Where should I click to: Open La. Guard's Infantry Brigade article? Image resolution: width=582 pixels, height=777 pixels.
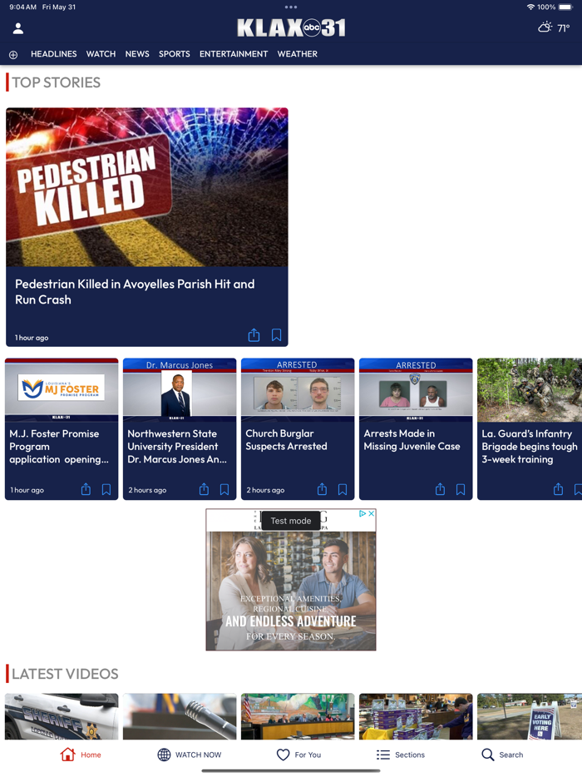(x=530, y=447)
